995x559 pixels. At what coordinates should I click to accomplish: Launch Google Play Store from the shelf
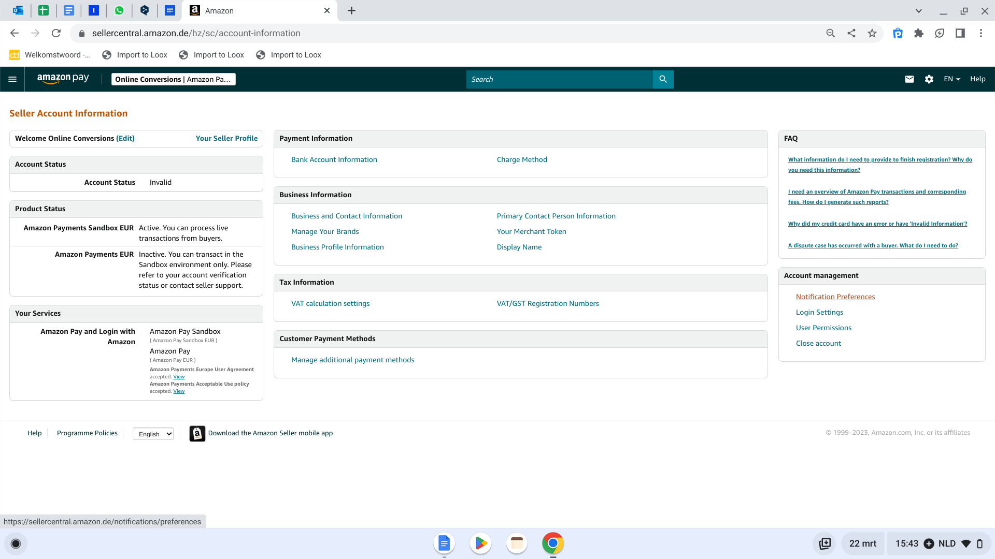tap(480, 543)
